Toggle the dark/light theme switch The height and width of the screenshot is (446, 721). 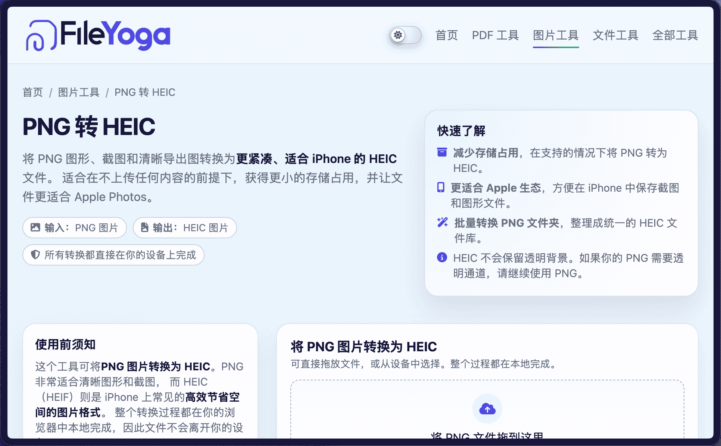[x=405, y=35]
